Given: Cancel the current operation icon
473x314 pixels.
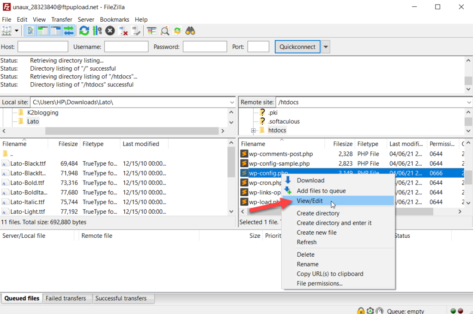Looking at the screenshot, I should pyautogui.click(x=110, y=31).
